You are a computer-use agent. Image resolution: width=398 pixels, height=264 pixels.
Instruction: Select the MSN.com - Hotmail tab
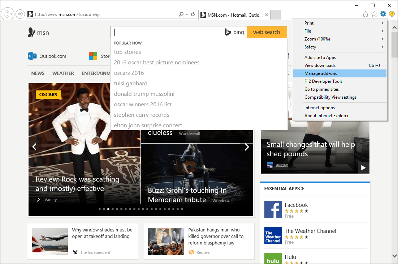click(234, 15)
